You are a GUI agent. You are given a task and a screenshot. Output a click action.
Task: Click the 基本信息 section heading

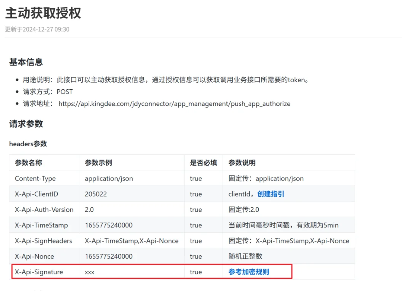26,62
